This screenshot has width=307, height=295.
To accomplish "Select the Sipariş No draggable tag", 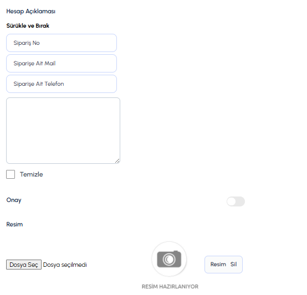I will coord(62,43).
